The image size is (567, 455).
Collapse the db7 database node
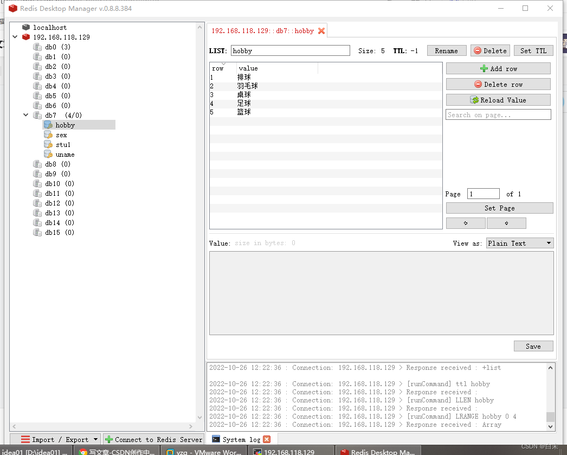[25, 115]
